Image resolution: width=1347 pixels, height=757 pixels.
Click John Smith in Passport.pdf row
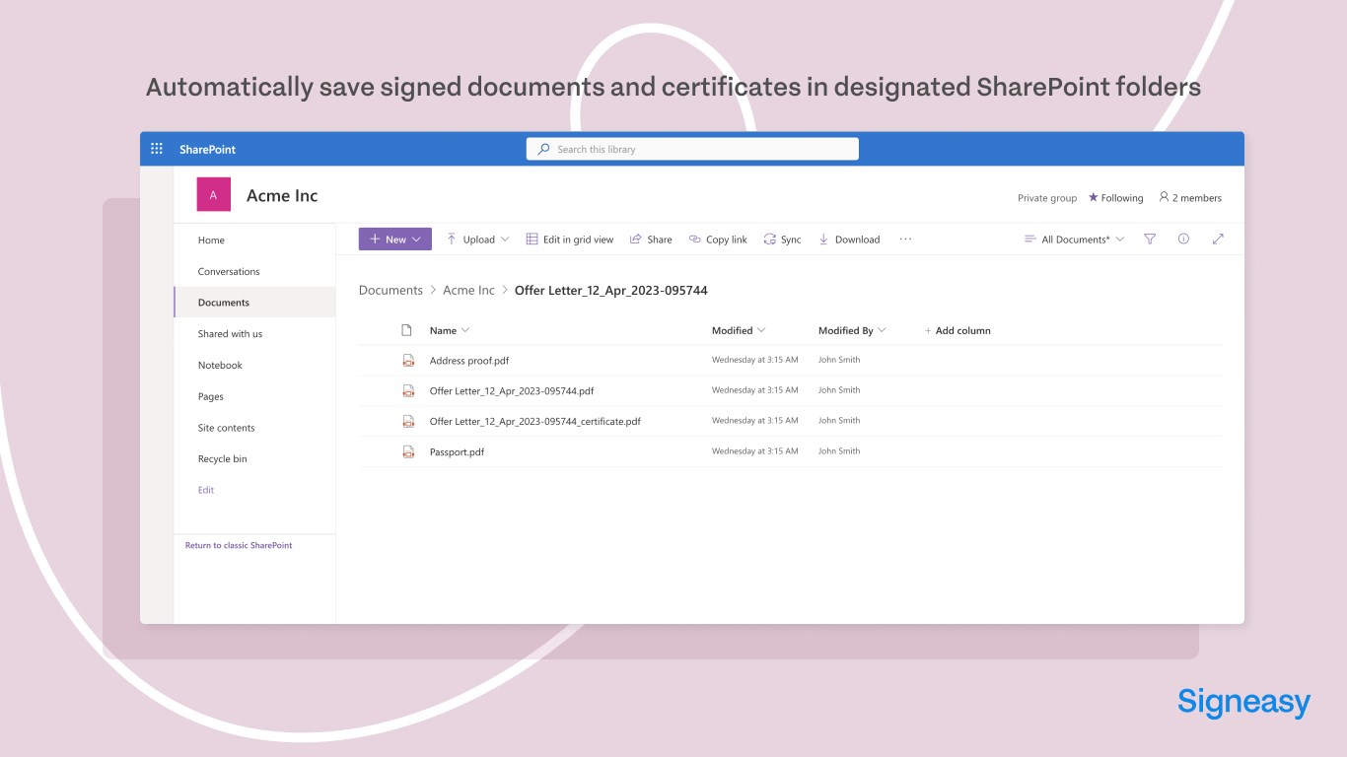pos(839,451)
